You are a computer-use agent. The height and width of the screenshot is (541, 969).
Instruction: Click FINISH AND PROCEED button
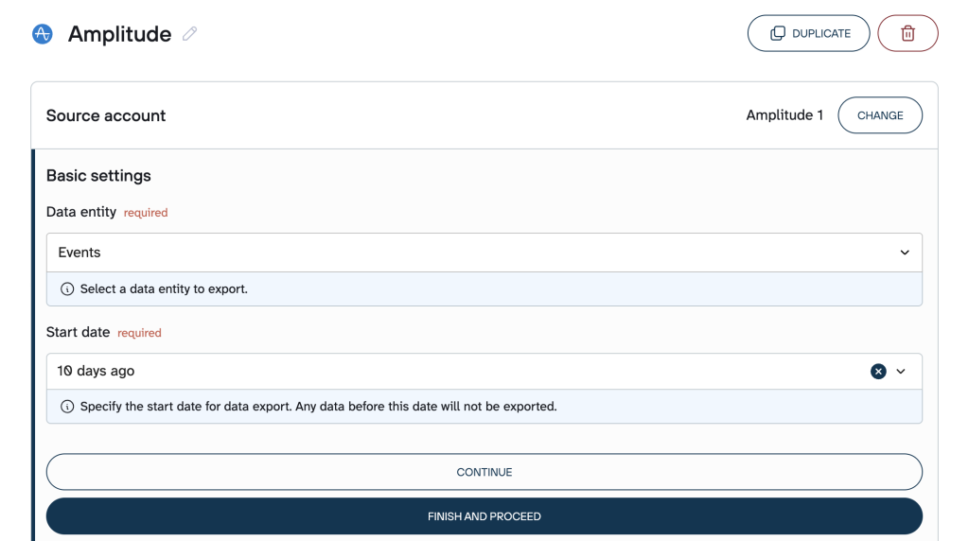pyautogui.click(x=484, y=516)
